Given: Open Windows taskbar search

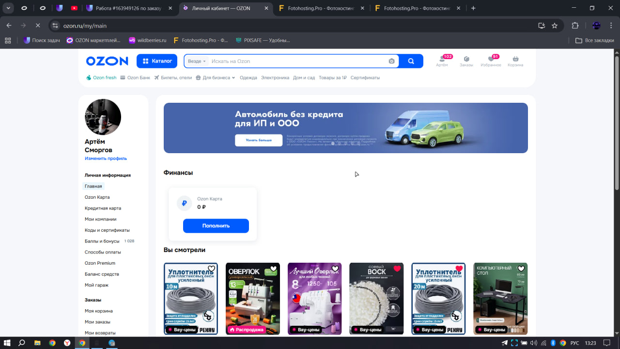Looking at the screenshot, I should coord(22,343).
